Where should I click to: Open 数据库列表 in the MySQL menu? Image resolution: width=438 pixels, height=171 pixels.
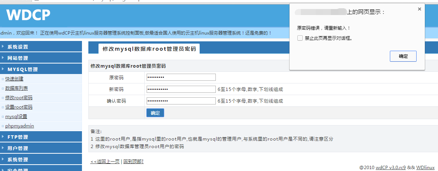click(x=17, y=88)
